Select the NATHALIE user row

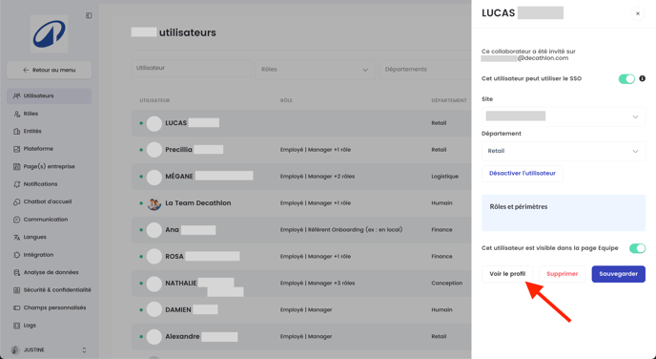[x=301, y=284]
